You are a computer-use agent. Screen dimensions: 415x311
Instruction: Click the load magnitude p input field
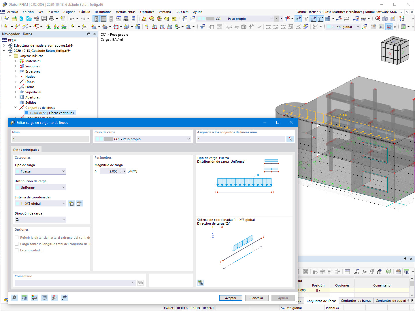point(109,171)
